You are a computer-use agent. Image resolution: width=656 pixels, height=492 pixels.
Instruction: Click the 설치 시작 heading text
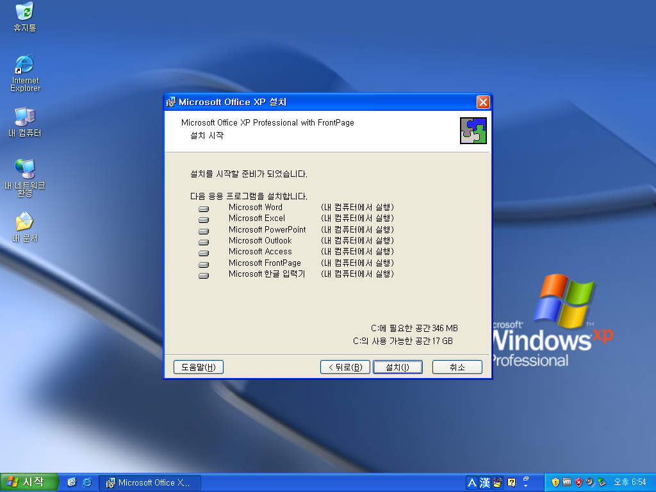pyautogui.click(x=207, y=135)
